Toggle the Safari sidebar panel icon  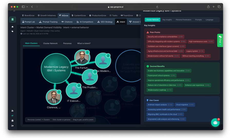23,7
